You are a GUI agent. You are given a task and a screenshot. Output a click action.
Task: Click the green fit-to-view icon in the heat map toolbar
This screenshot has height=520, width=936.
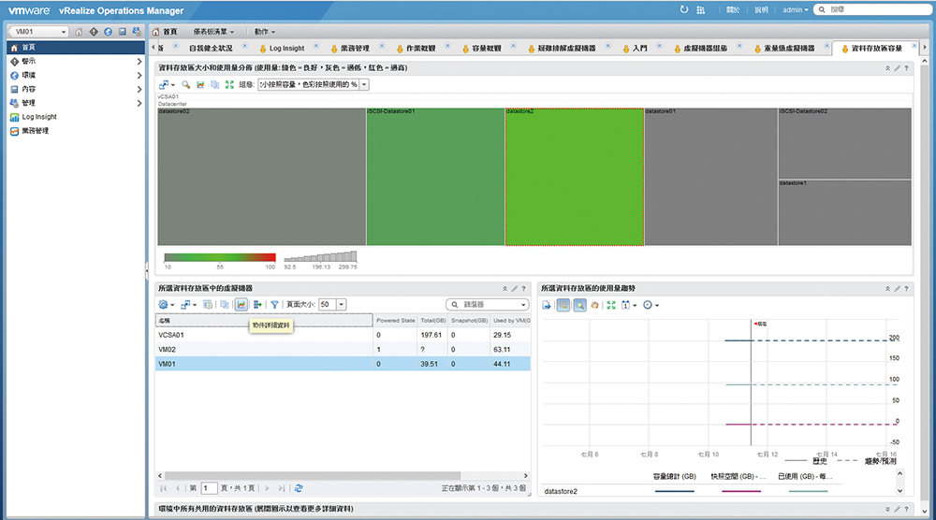pos(229,85)
